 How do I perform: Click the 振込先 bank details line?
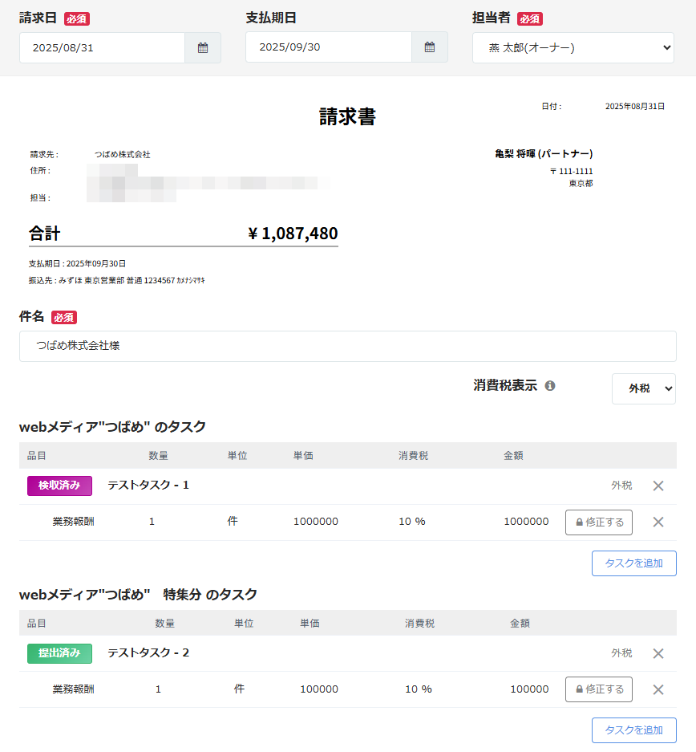pyautogui.click(x=116, y=281)
